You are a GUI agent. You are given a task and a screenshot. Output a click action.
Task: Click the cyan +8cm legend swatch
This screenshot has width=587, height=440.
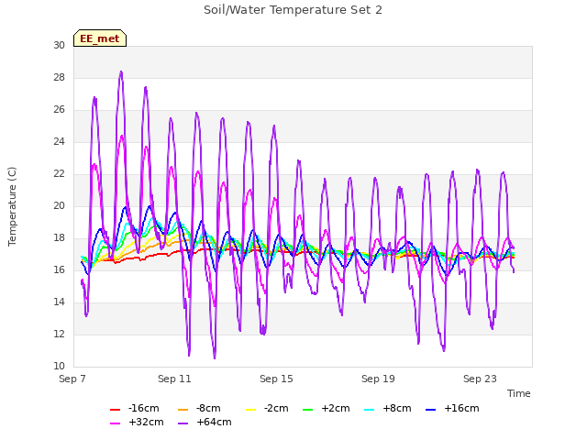[x=369, y=410]
